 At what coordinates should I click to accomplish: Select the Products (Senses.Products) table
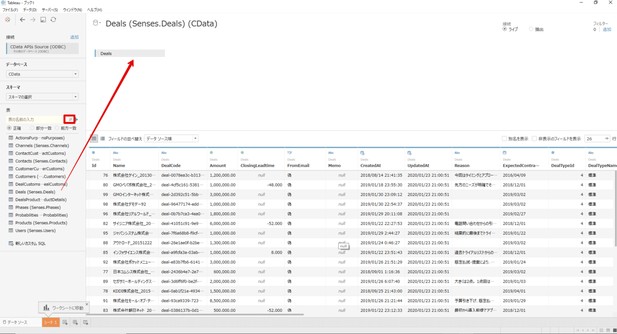[x=41, y=222]
